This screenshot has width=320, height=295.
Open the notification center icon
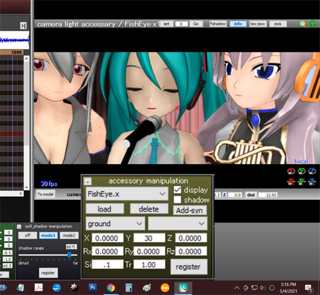pos(309,288)
